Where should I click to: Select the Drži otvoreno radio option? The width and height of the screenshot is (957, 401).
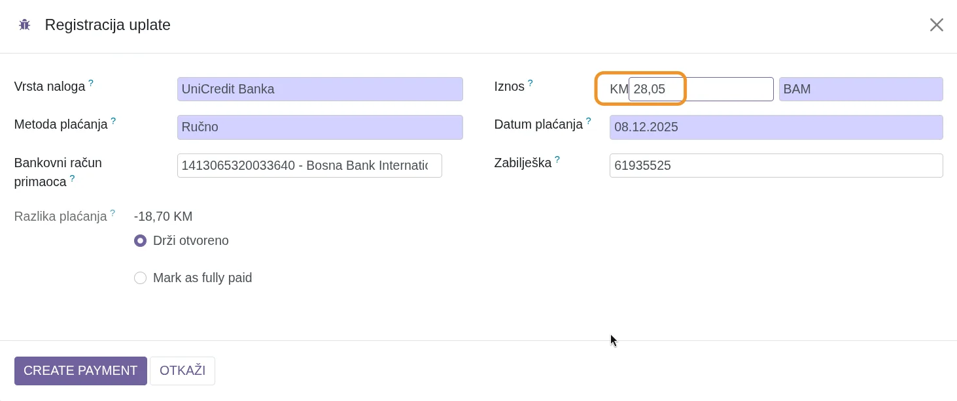pyautogui.click(x=140, y=241)
